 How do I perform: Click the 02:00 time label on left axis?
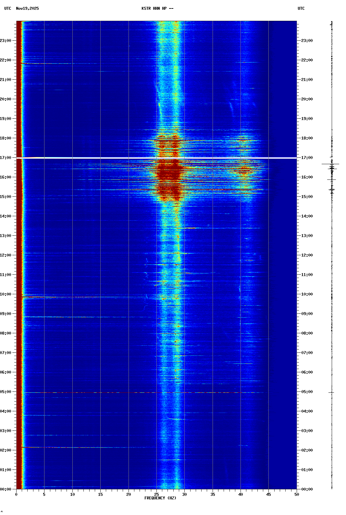6,450
